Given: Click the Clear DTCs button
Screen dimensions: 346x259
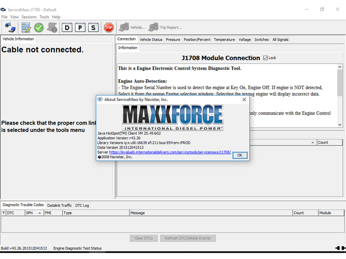Looking at the screenshot, I should (144, 238).
